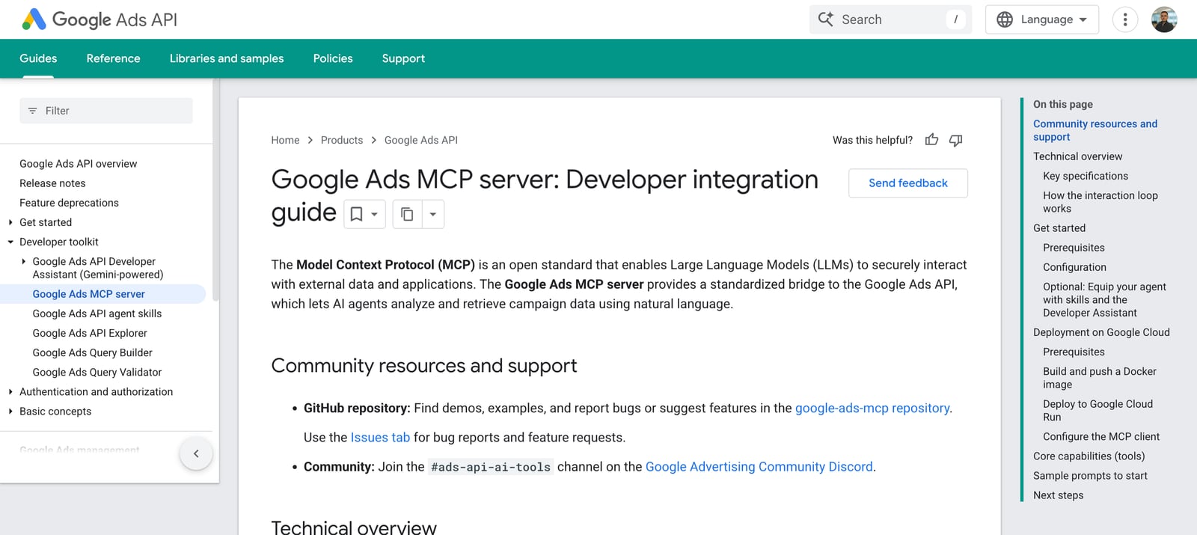The width and height of the screenshot is (1197, 535).
Task: Jump to Next steps in page contents
Action: (1059, 495)
